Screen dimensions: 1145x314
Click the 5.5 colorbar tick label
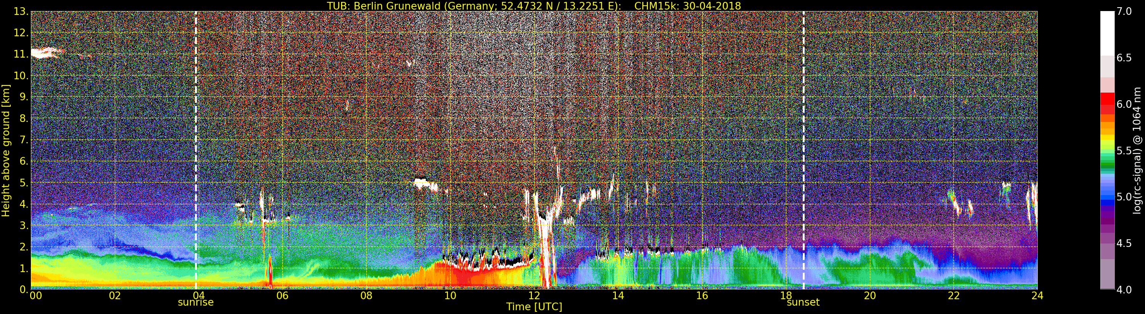1124,151
